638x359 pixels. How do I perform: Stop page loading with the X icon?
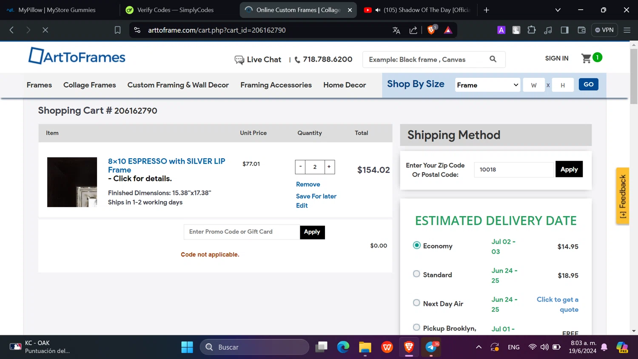pos(45,30)
